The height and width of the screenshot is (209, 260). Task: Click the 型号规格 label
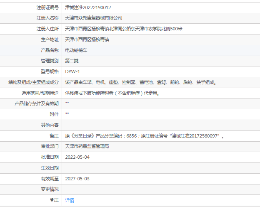pos(50,71)
